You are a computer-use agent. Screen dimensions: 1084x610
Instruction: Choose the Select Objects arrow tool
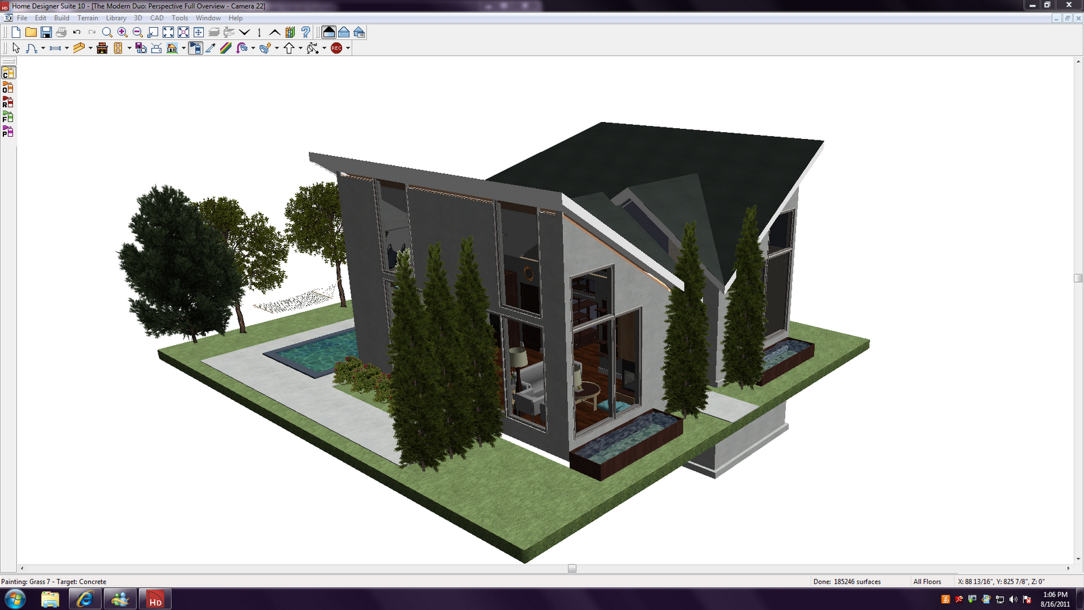[x=15, y=47]
